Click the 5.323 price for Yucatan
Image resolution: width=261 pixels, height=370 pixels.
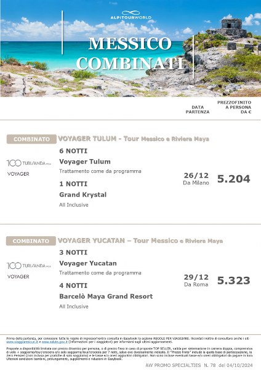[233, 281]
